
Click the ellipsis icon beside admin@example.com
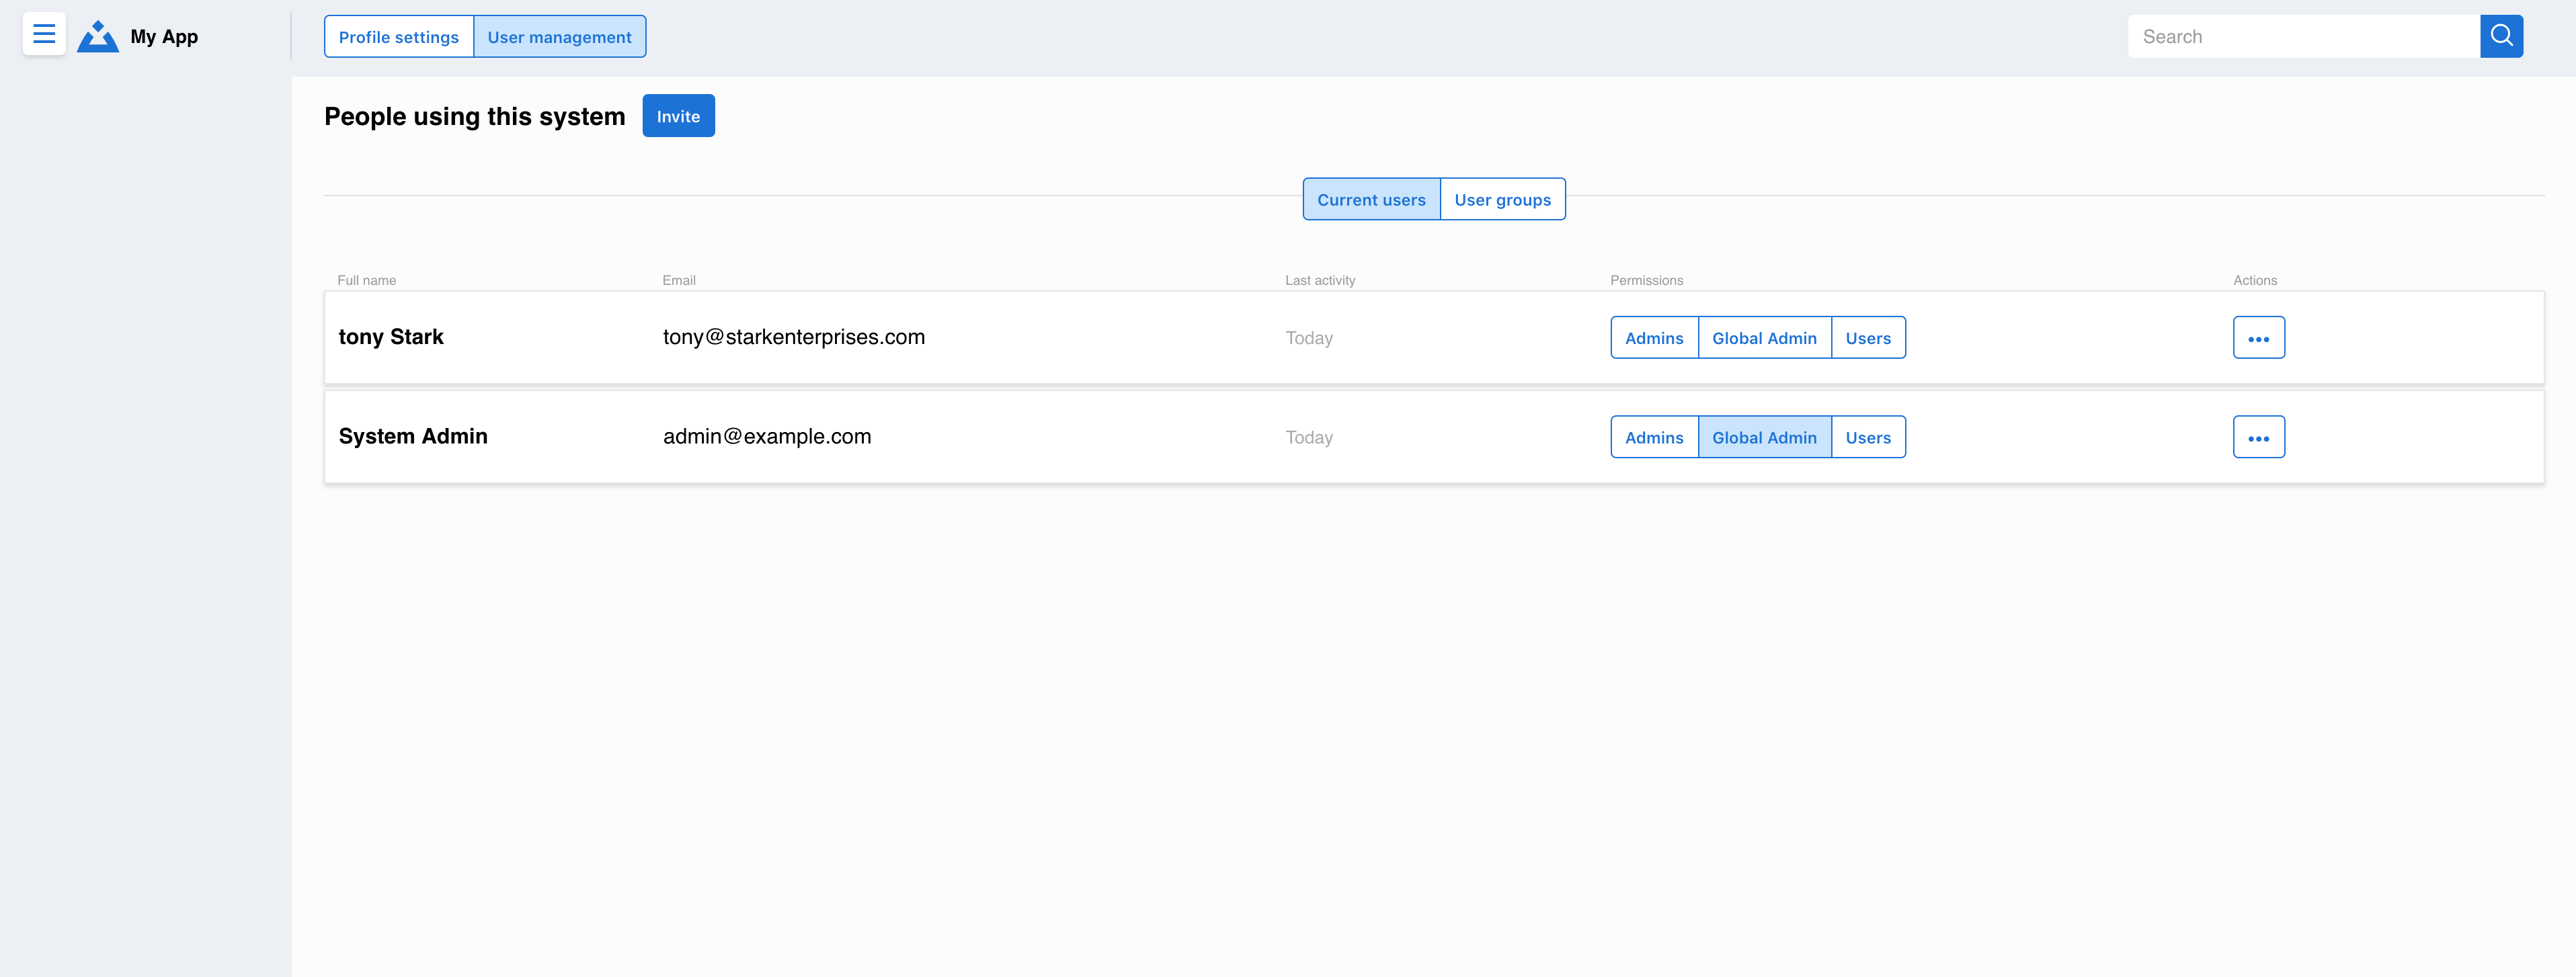(2259, 436)
